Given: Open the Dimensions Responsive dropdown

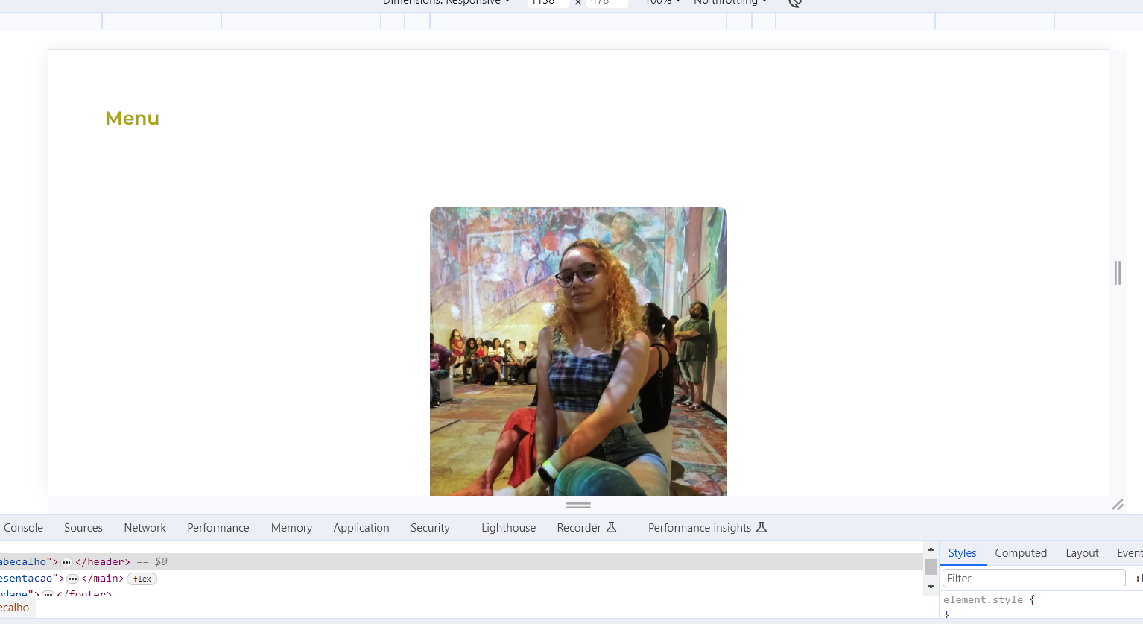Looking at the screenshot, I should click(x=446, y=2).
